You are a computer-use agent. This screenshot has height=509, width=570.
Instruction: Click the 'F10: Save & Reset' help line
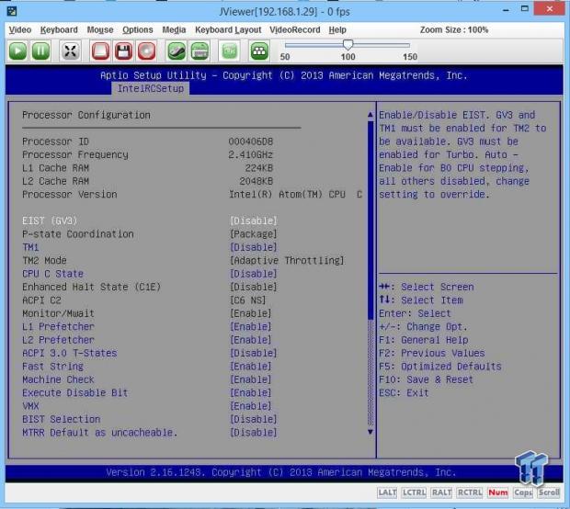[x=426, y=379]
